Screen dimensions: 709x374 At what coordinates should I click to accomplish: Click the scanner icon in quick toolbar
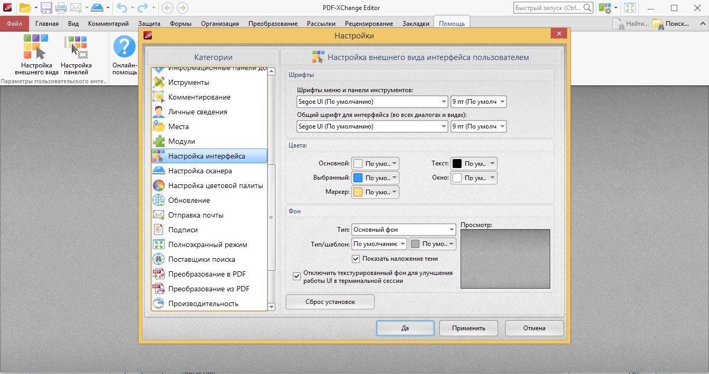[x=97, y=8]
